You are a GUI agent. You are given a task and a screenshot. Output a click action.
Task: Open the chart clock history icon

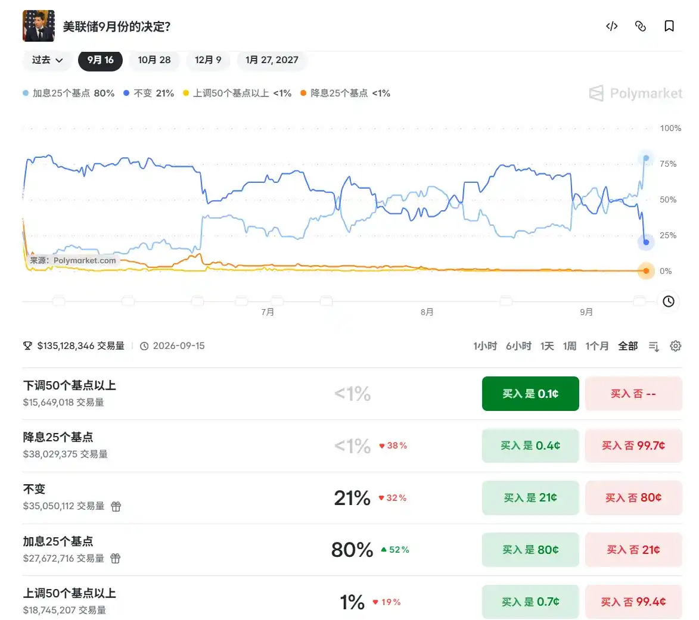(668, 301)
